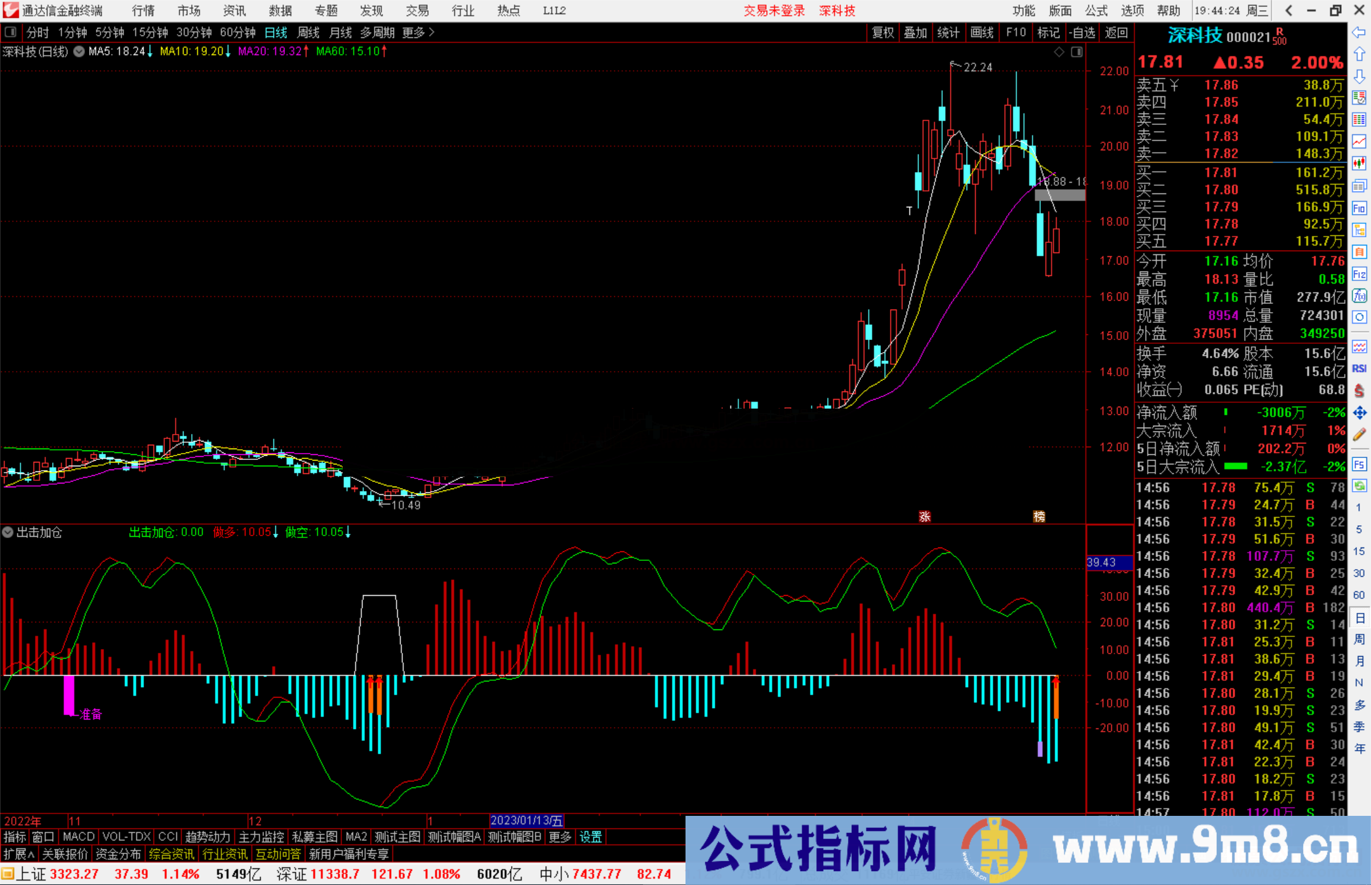Image resolution: width=1371 pixels, height=885 pixels.
Task: Select the candlestick chart icon in right sidebar
Action: coord(1360,163)
